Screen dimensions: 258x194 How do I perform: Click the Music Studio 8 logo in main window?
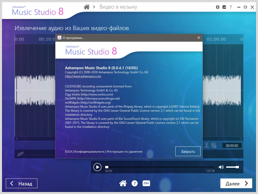[38, 11]
